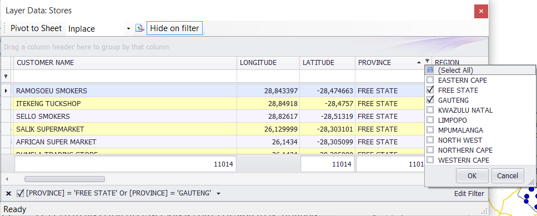Check the MPUMALANGA checkbox
This screenshot has height=216, width=537.
430,130
